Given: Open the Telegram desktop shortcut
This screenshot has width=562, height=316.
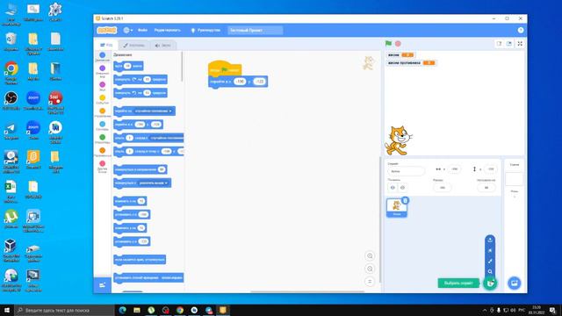Looking at the screenshot, I should [x=11, y=131].
